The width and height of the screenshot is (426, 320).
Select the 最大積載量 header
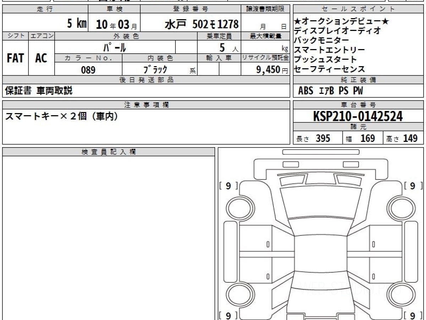click(266, 36)
